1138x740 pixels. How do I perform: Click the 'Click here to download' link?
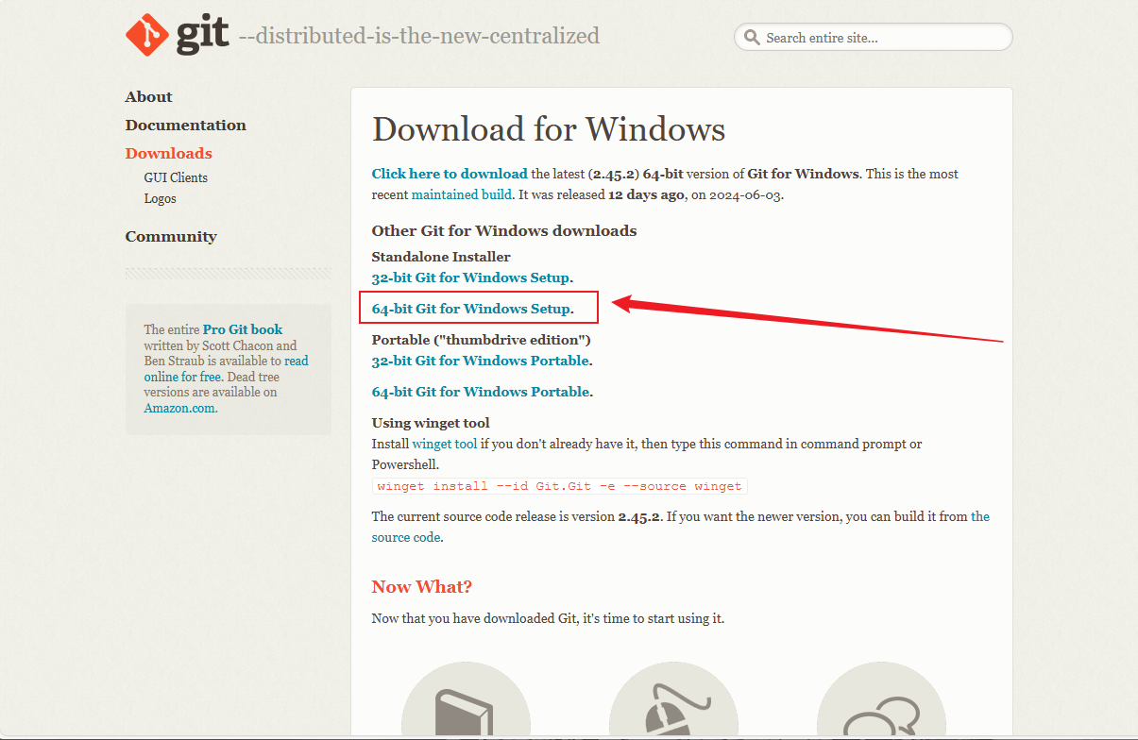[450, 174]
